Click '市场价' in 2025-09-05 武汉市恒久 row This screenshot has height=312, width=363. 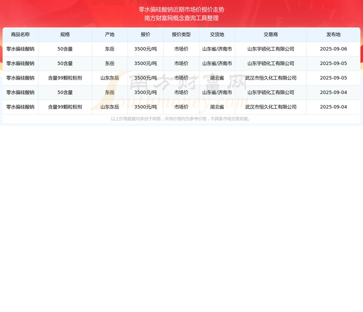(181, 78)
